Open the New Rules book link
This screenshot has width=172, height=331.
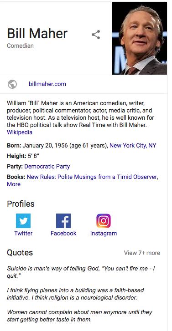pyautogui.click(x=92, y=177)
